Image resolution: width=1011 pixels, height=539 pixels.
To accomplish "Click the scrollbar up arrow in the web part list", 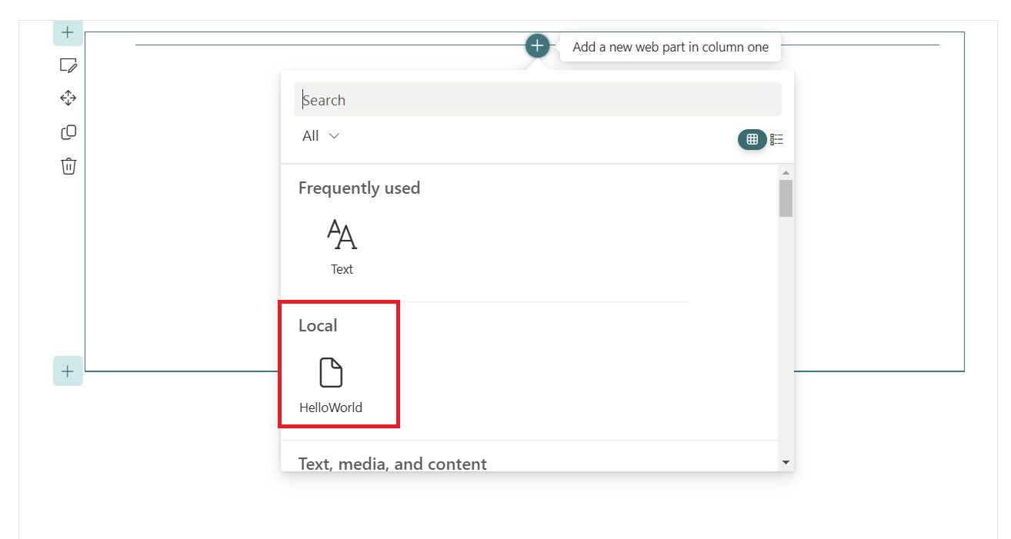I will (x=786, y=172).
